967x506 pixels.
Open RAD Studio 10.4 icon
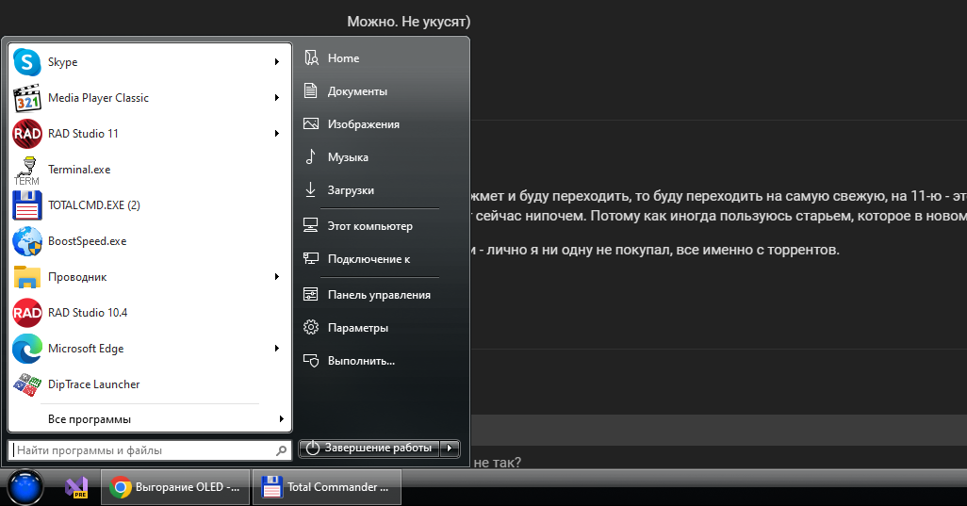[27, 313]
